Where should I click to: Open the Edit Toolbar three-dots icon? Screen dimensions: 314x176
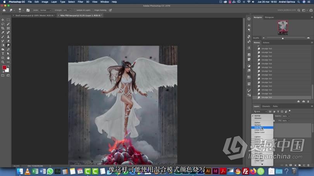click(8, 62)
